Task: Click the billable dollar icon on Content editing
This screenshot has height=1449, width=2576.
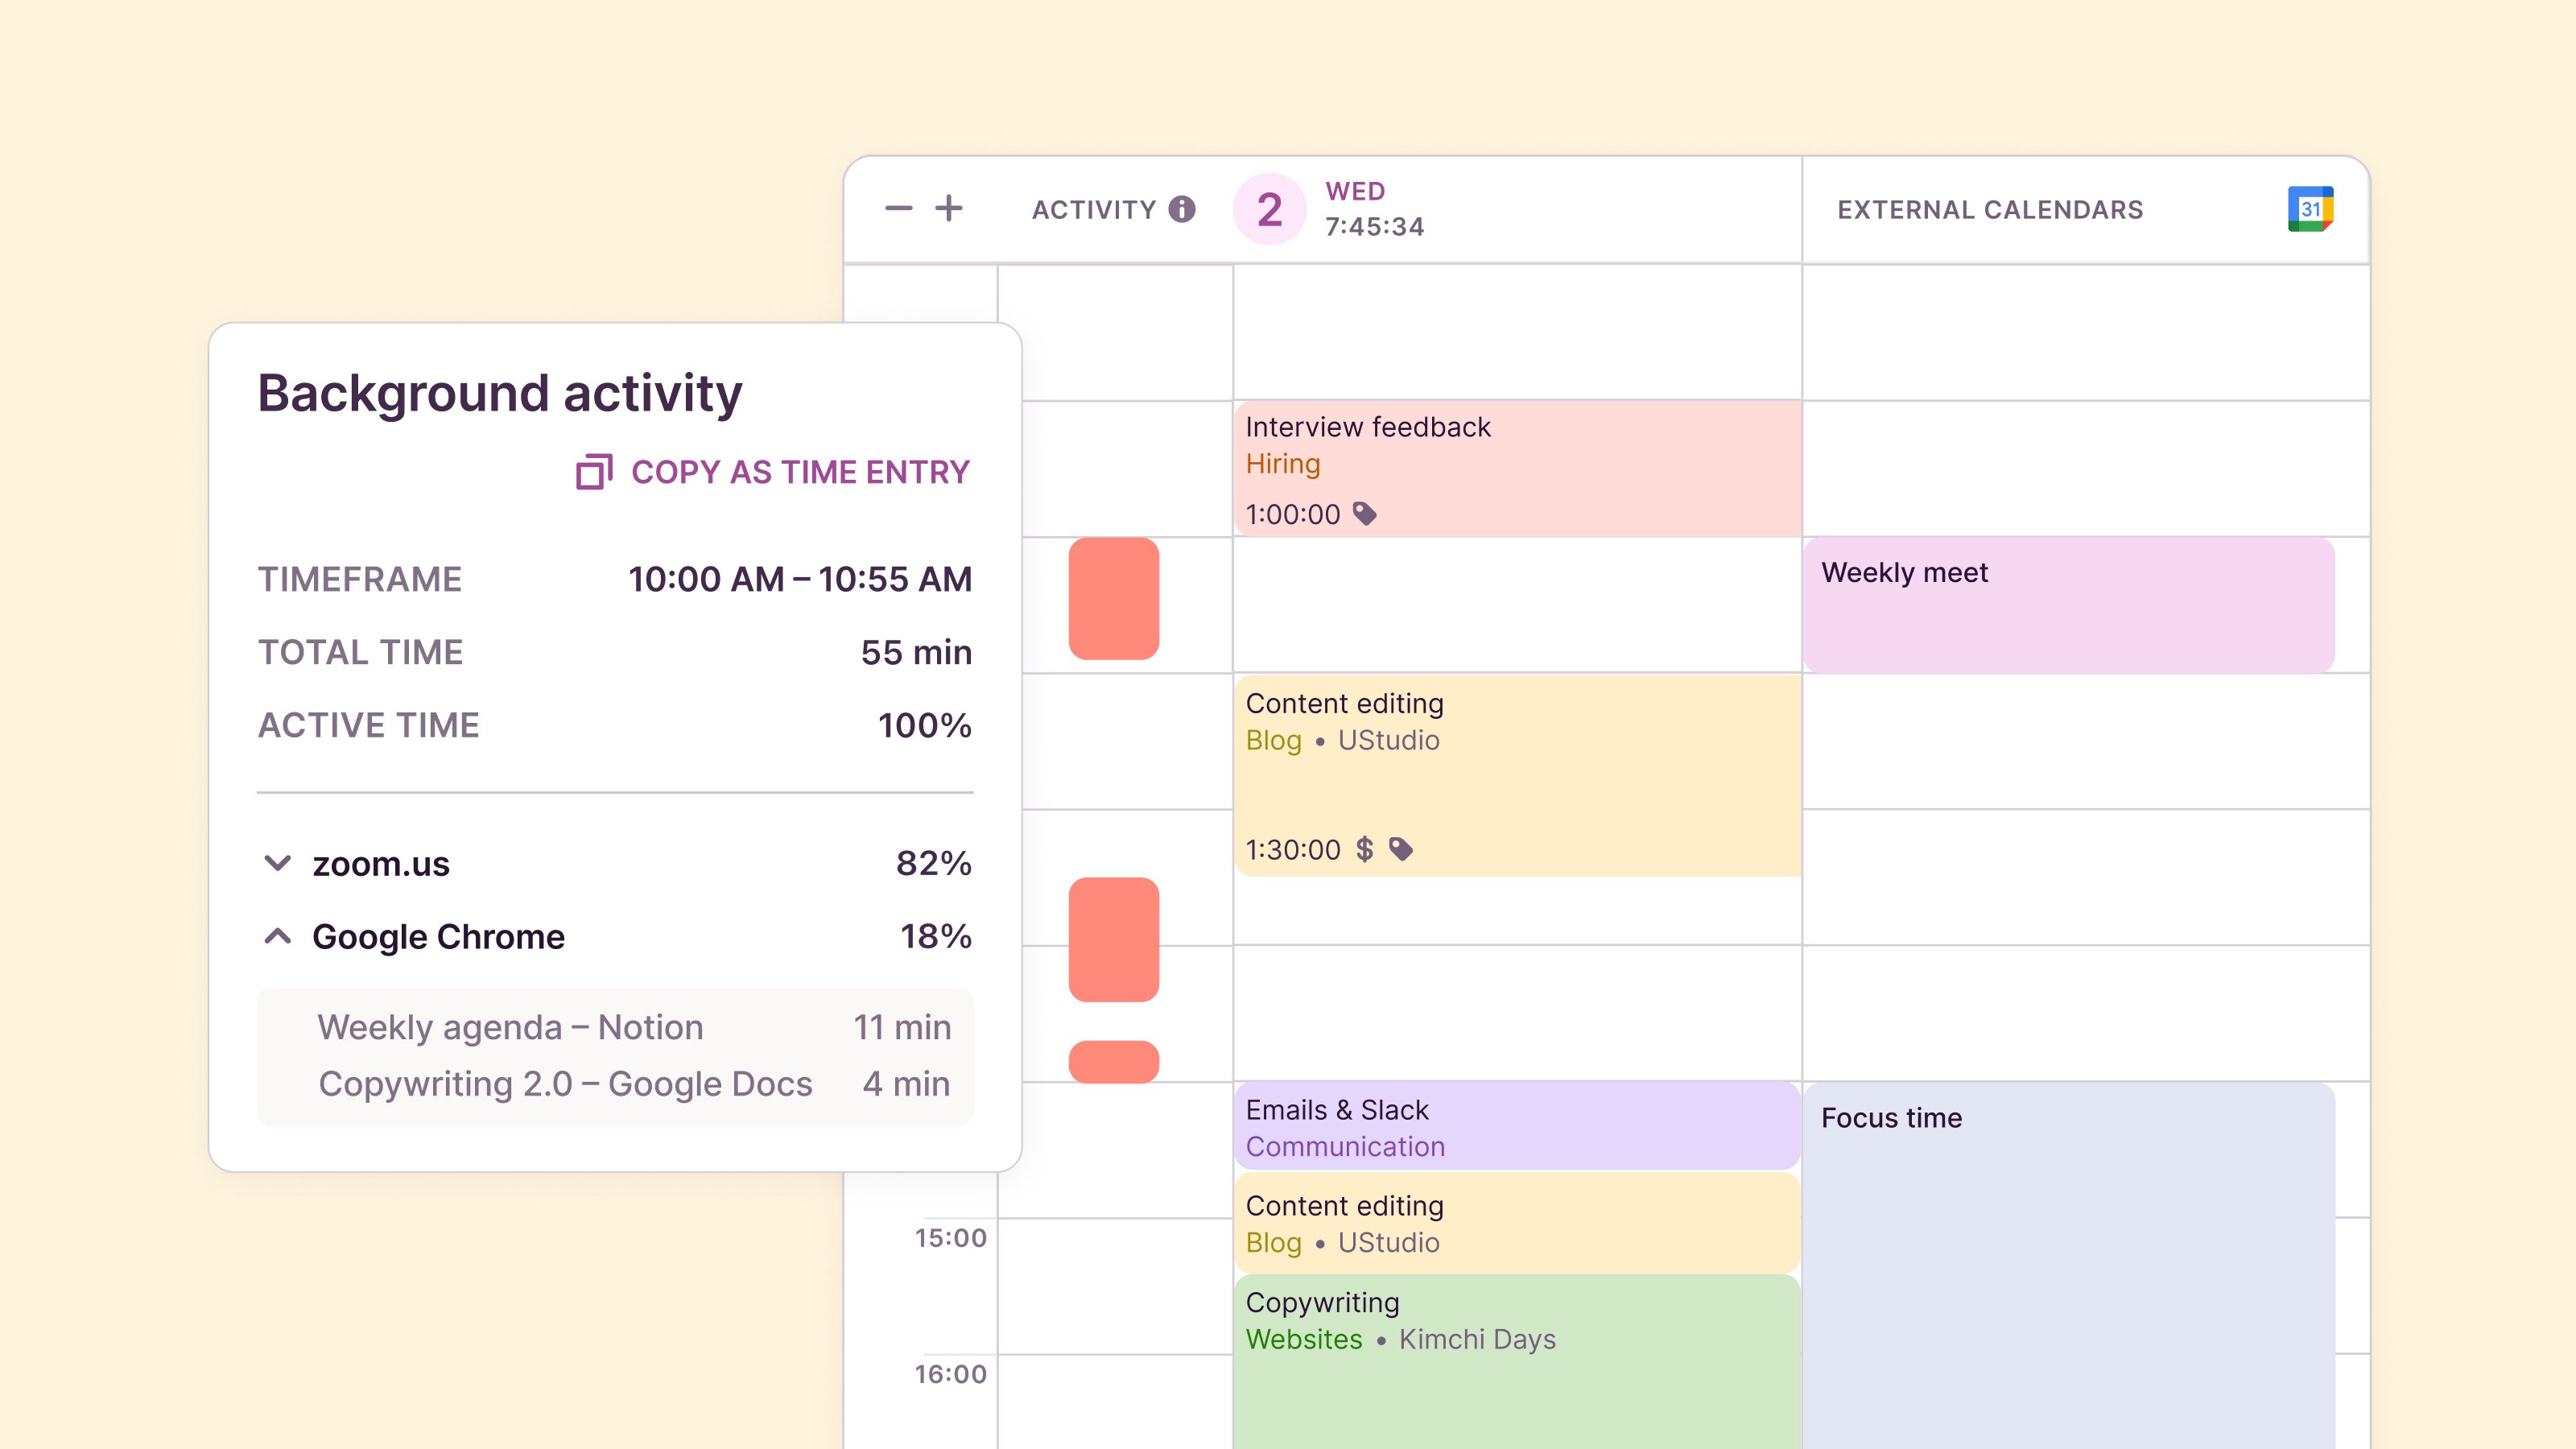Action: [1364, 849]
